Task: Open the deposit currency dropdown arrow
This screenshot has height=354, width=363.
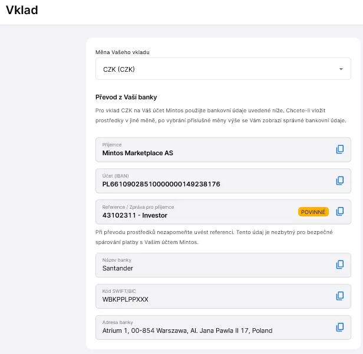Action: tap(341, 69)
